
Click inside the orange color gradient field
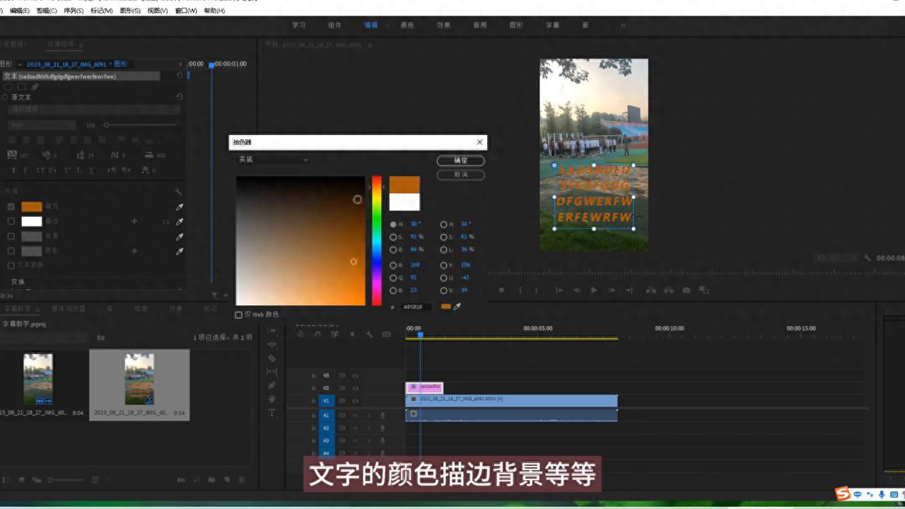(x=300, y=240)
